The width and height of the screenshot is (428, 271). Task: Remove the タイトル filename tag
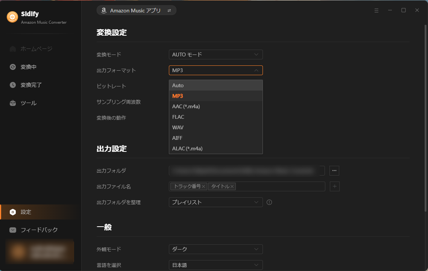tap(232, 187)
